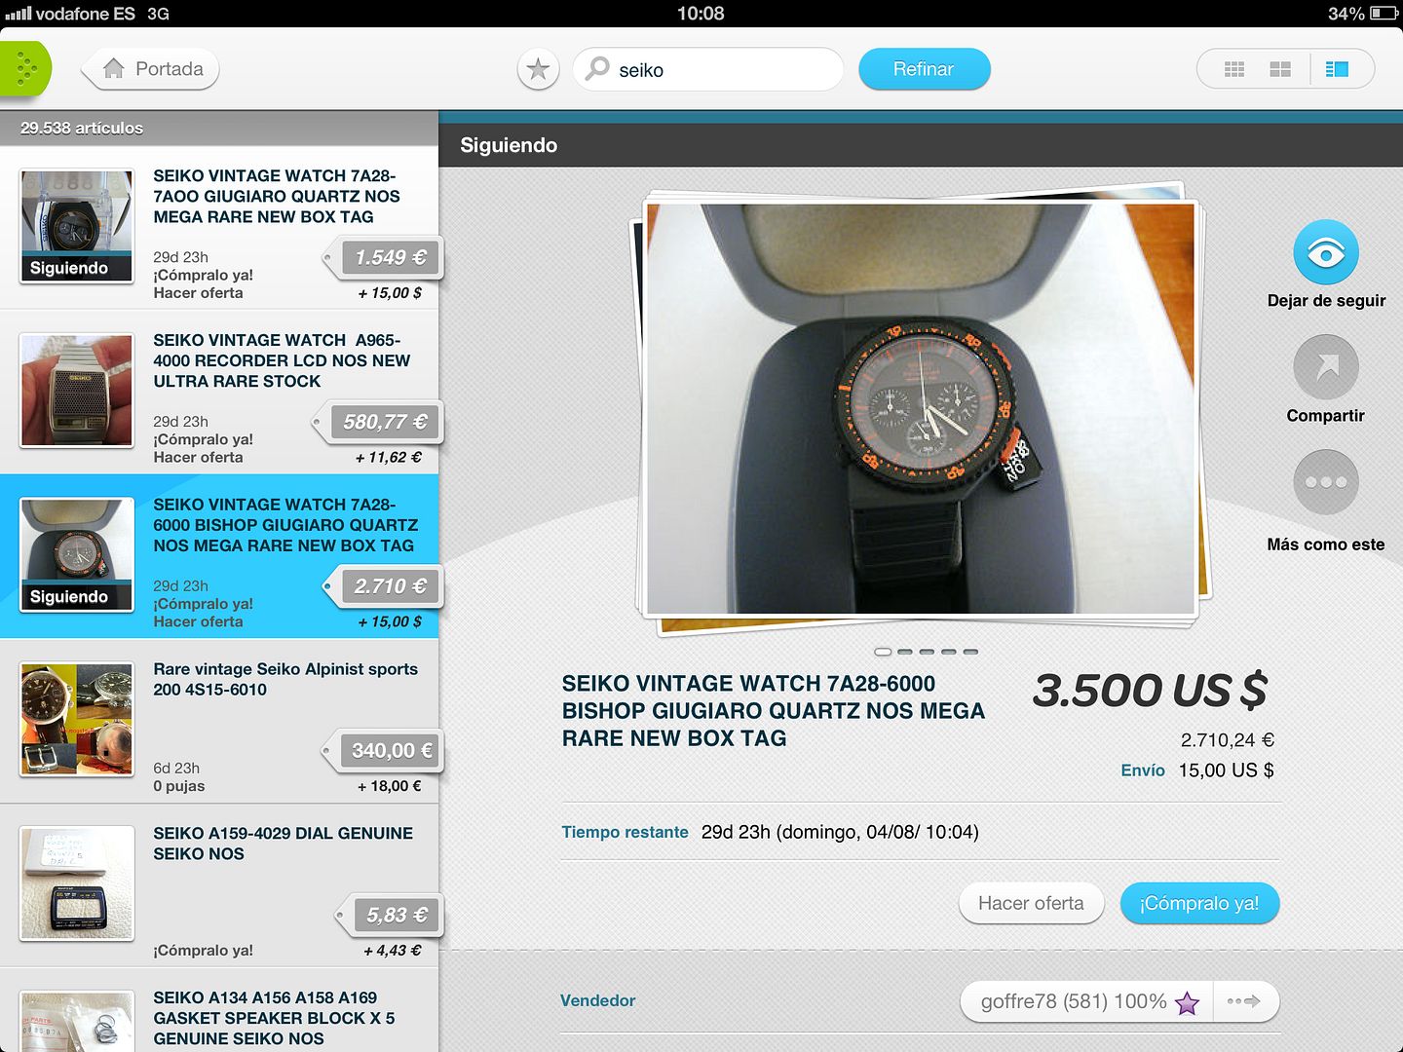
Task: Click the Envío shipping label
Action: (x=1143, y=770)
